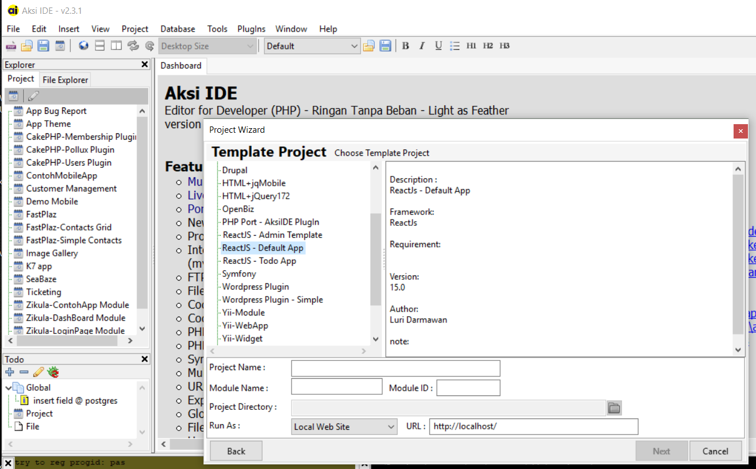Click the pencil edit icon in Explorer panel
The image size is (756, 469).
(x=34, y=96)
